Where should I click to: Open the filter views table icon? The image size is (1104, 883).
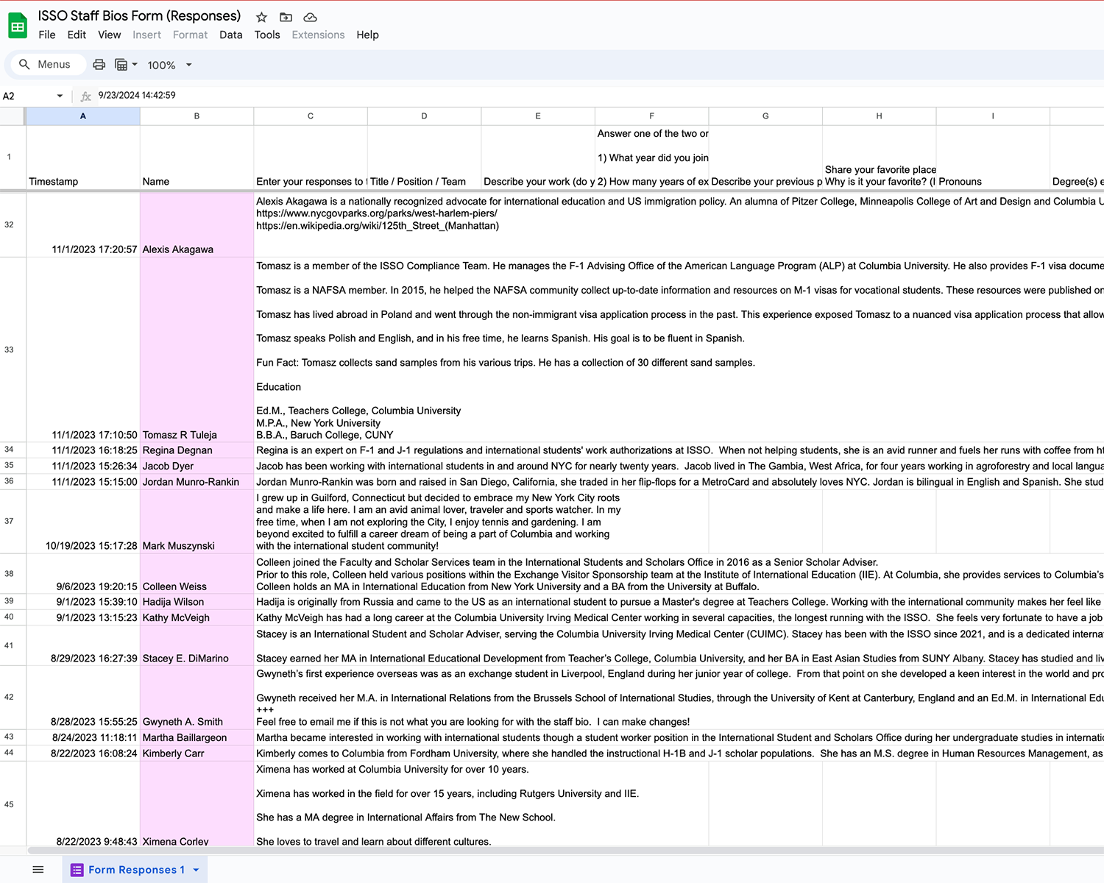tap(121, 65)
